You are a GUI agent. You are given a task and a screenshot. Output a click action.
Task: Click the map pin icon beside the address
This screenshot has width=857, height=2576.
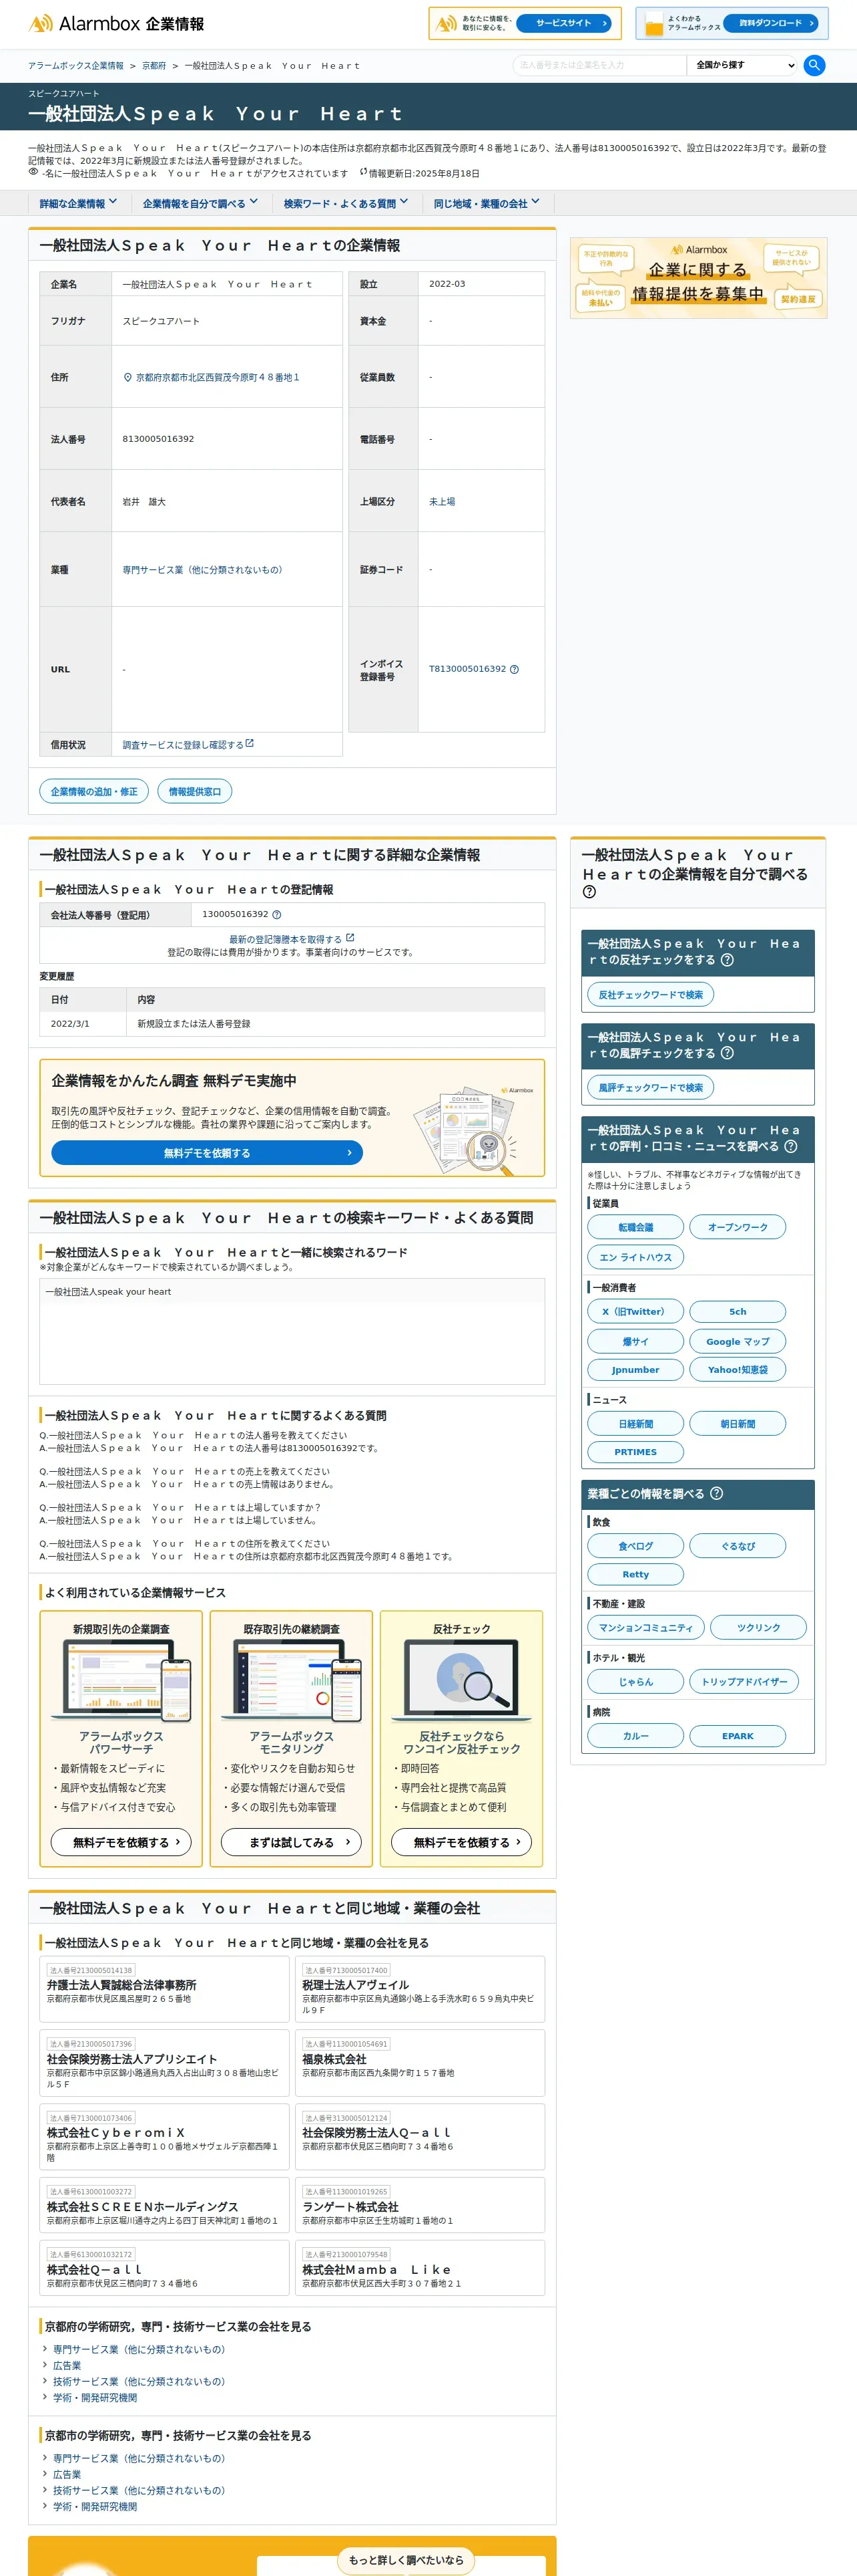pos(128,378)
